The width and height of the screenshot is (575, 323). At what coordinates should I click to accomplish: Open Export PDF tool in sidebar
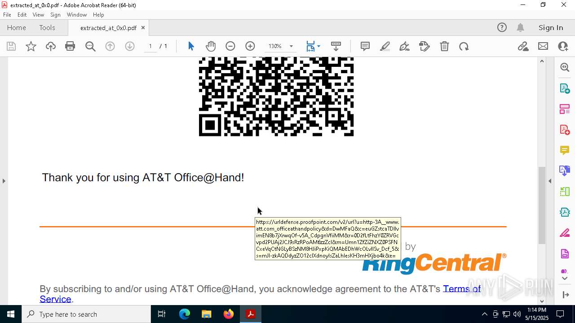tap(565, 88)
